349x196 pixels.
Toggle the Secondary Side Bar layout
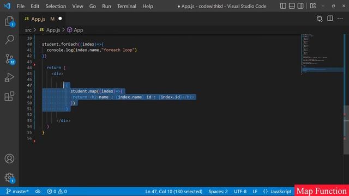(300, 6)
